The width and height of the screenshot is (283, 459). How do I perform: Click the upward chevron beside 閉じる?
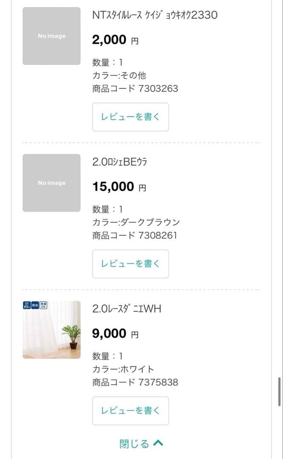tap(158, 444)
